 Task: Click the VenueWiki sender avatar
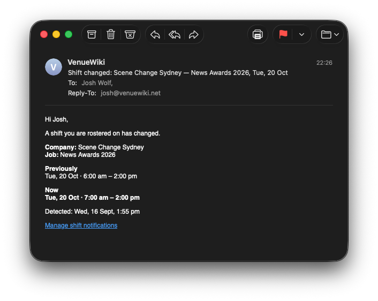click(x=54, y=67)
